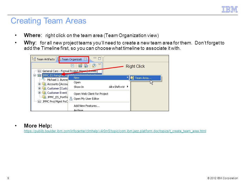This screenshot has height=184, width=245.
Task: Click the user icon beside Michael J. Bunne
Action: 44,79
